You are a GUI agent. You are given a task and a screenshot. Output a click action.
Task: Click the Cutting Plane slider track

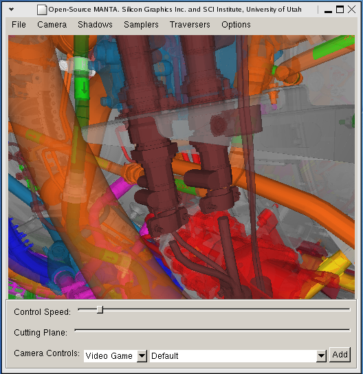212,331
